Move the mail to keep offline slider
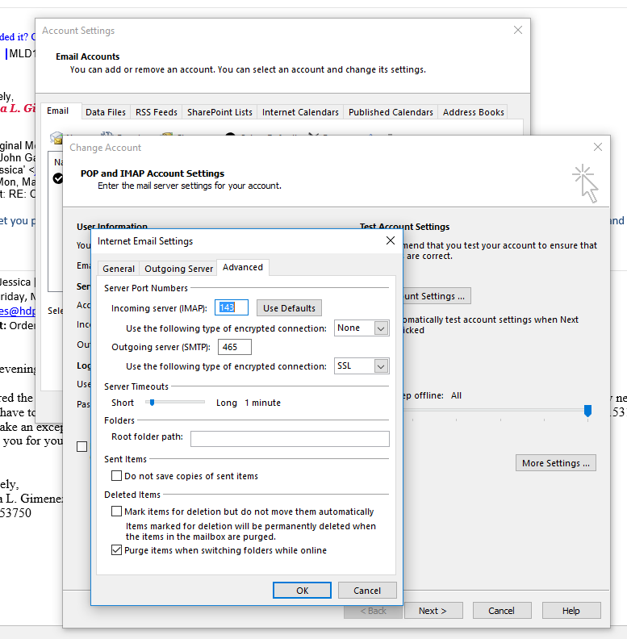Viewport: 627px width, 639px height. tap(587, 411)
